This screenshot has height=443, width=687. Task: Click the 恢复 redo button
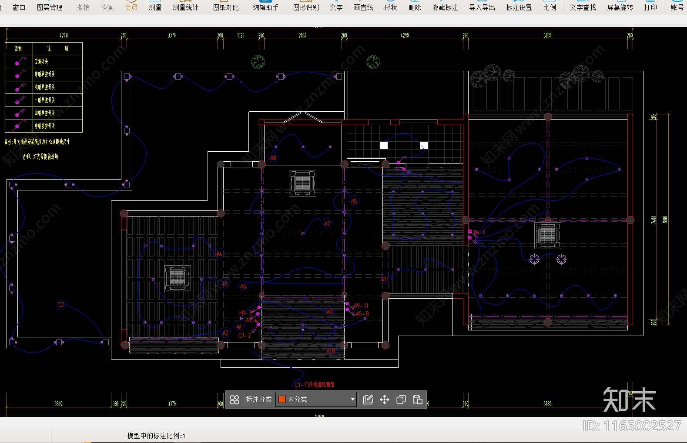pyautogui.click(x=107, y=7)
